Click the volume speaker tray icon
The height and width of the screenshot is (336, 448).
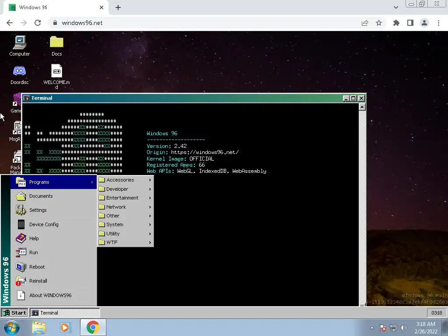point(404,328)
